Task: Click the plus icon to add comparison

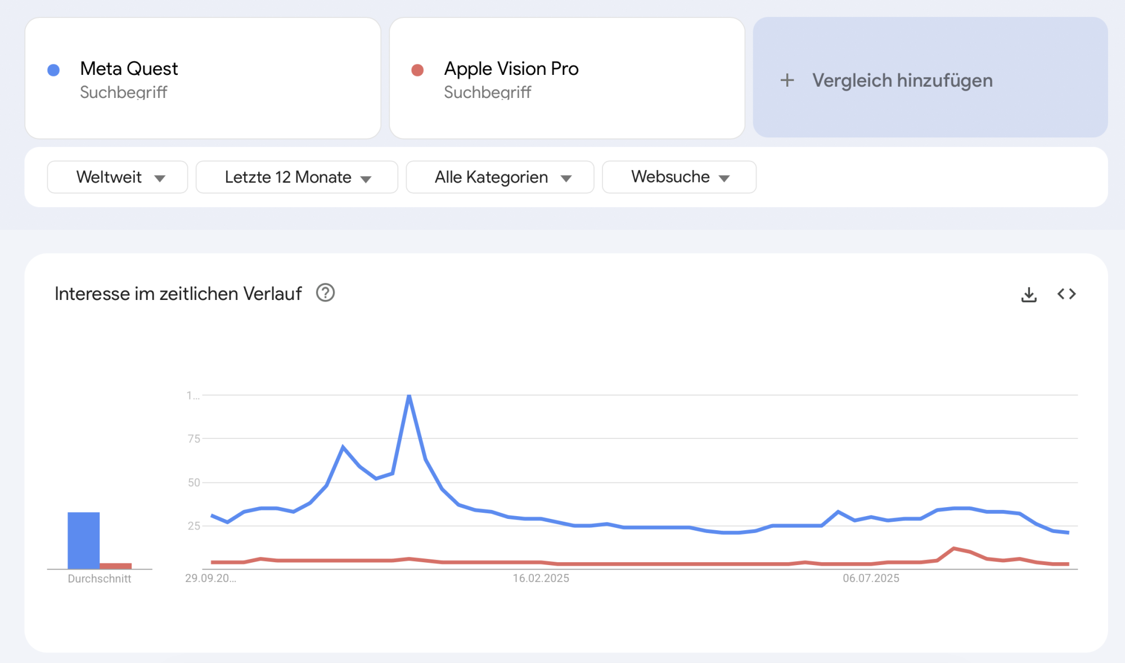Action: [x=787, y=80]
